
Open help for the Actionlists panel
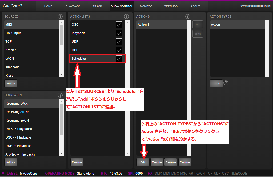pos(126,16)
